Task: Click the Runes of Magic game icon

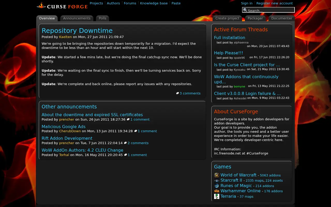Action: pyautogui.click(x=217, y=186)
